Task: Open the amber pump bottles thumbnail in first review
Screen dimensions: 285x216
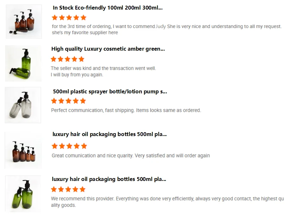Action: 24,22
